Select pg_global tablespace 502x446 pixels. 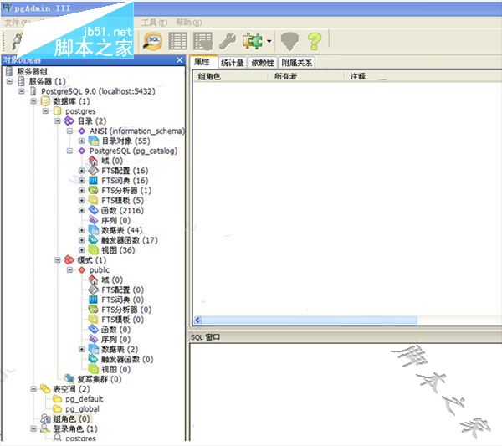point(82,409)
